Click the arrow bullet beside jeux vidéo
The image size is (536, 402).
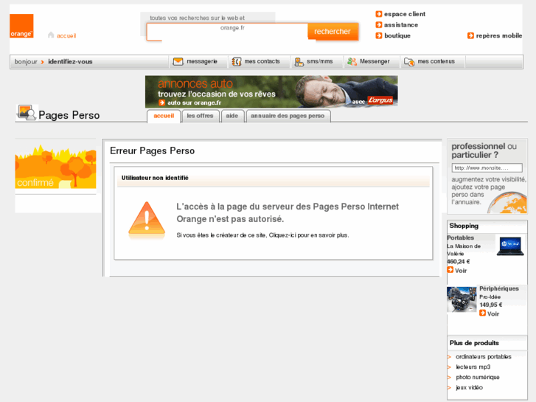point(450,388)
